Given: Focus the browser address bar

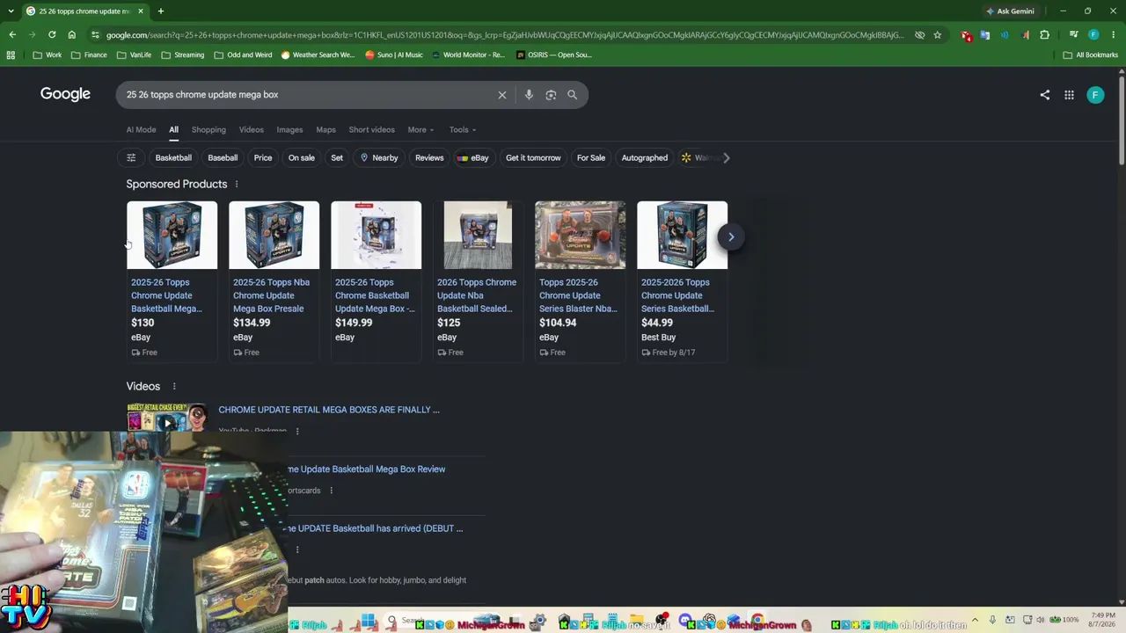Looking at the screenshot, I should 504,35.
